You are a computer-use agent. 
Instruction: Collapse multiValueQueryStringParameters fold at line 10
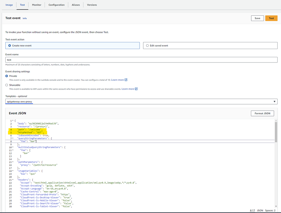(x=13, y=147)
